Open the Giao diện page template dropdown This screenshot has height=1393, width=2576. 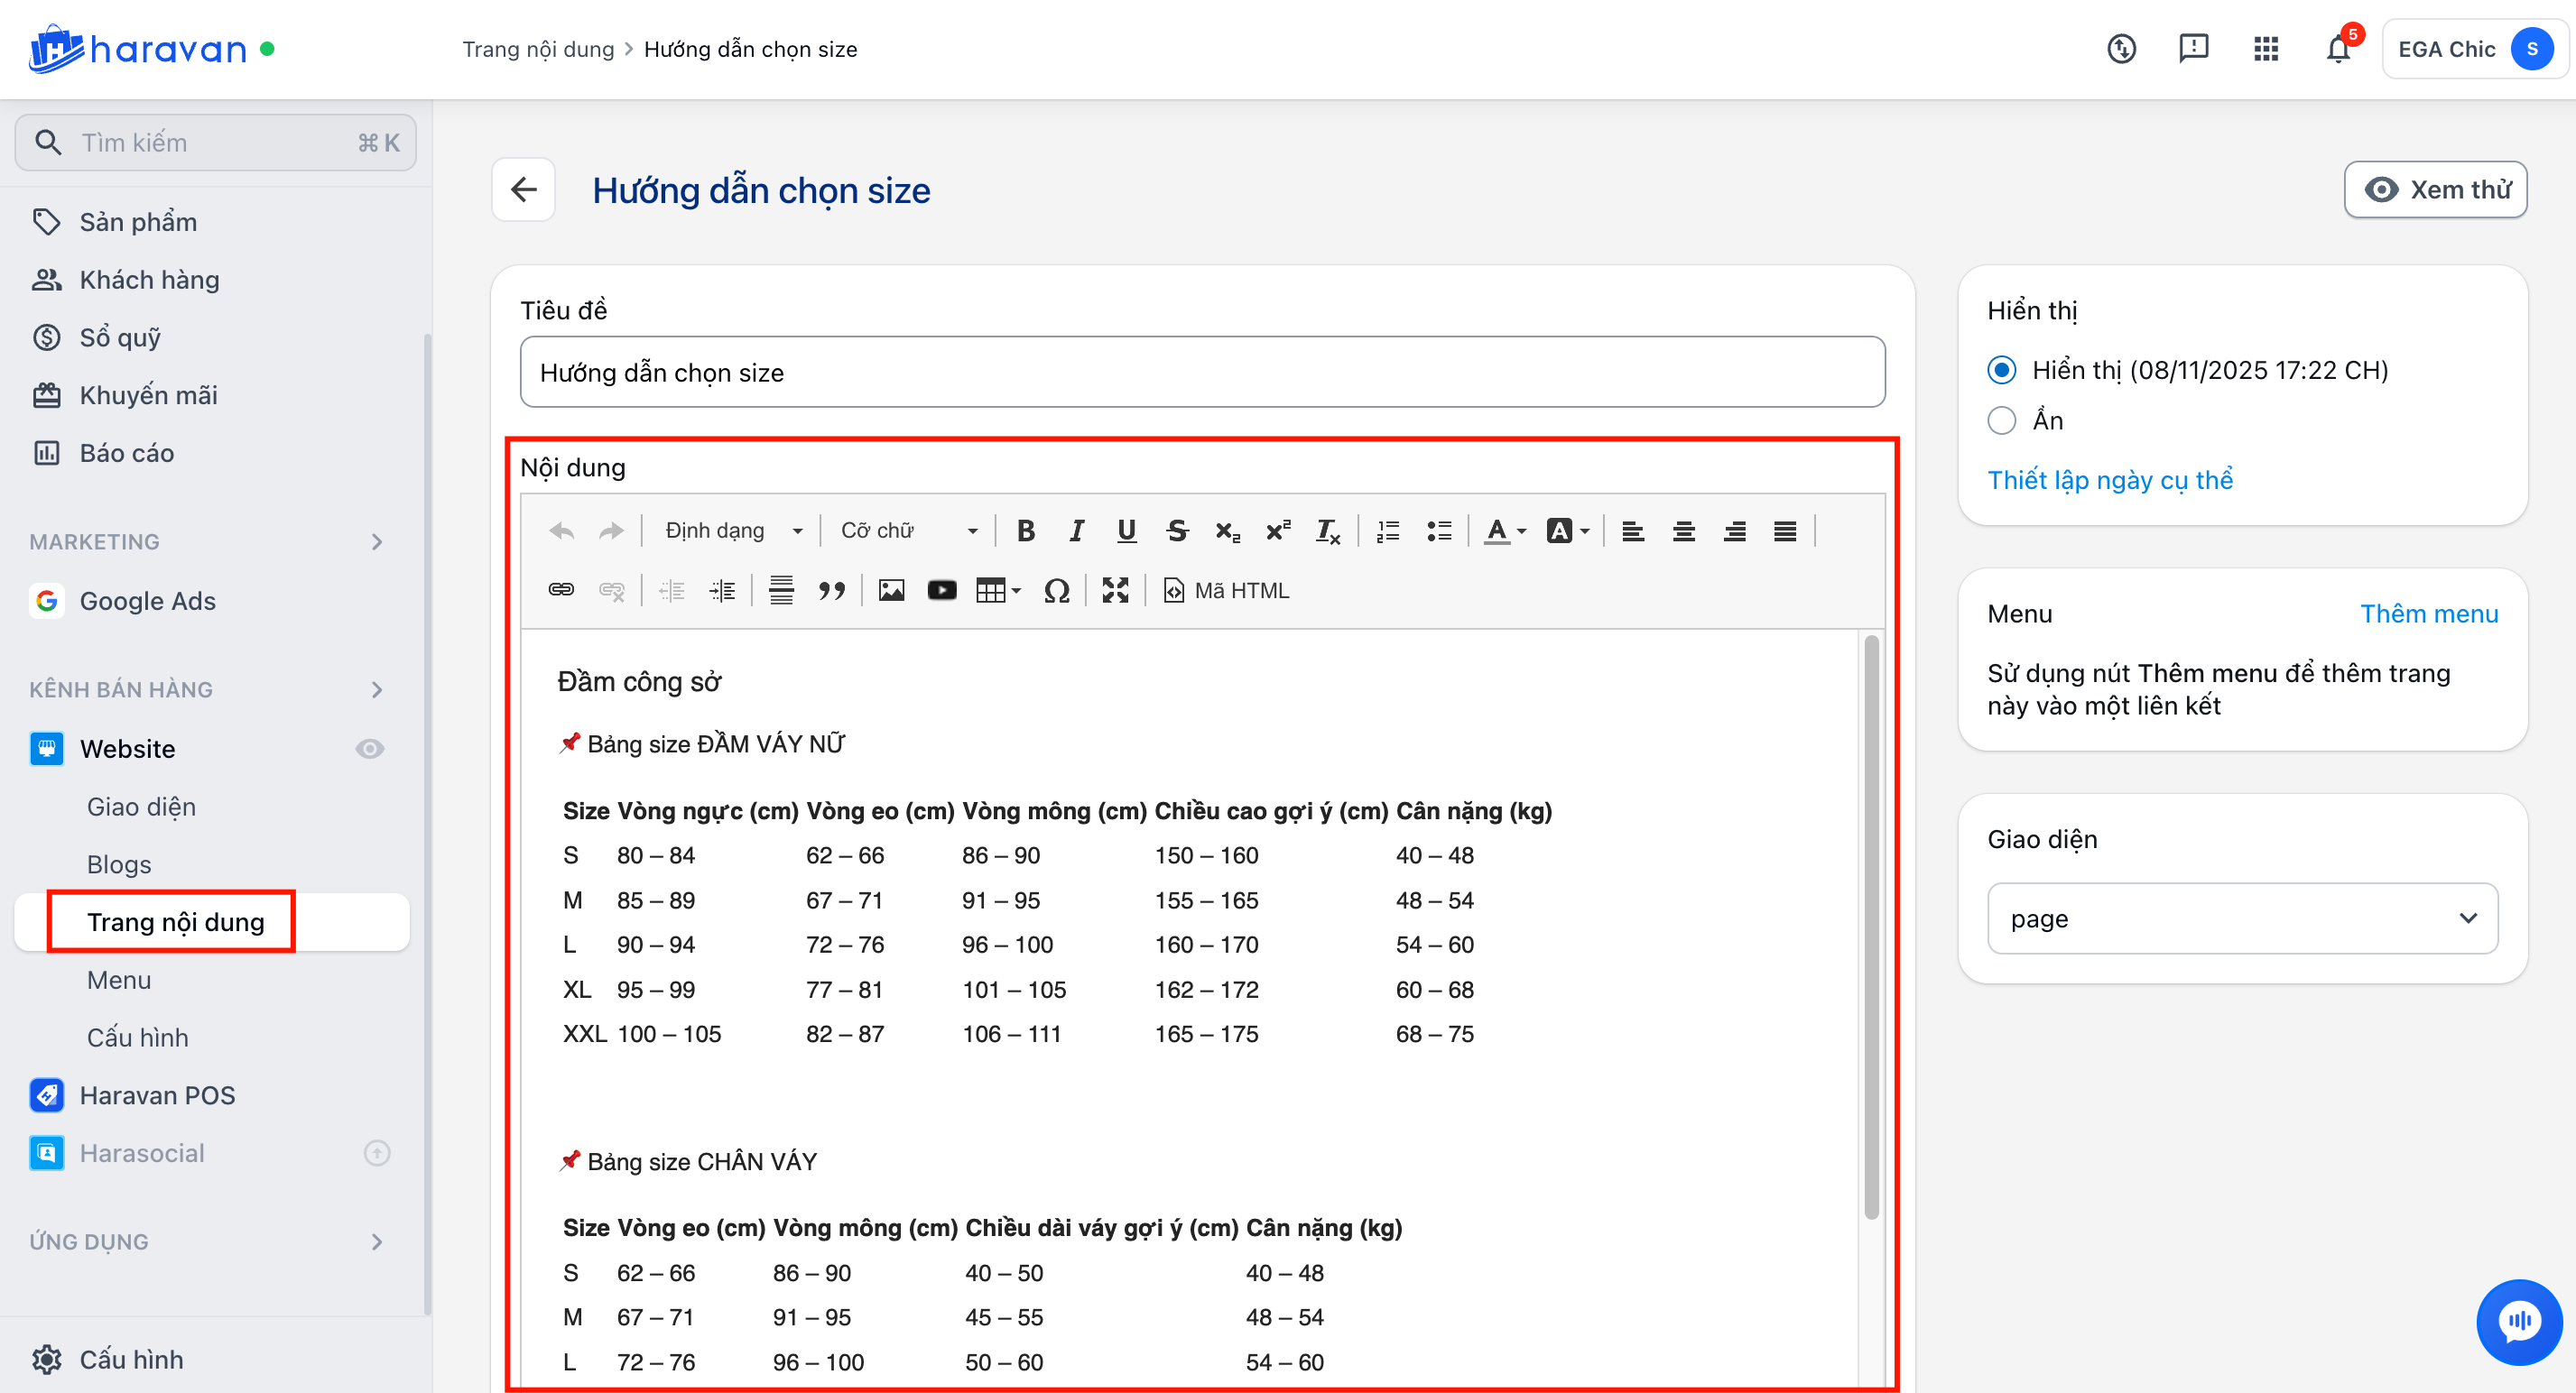pyautogui.click(x=2241, y=918)
